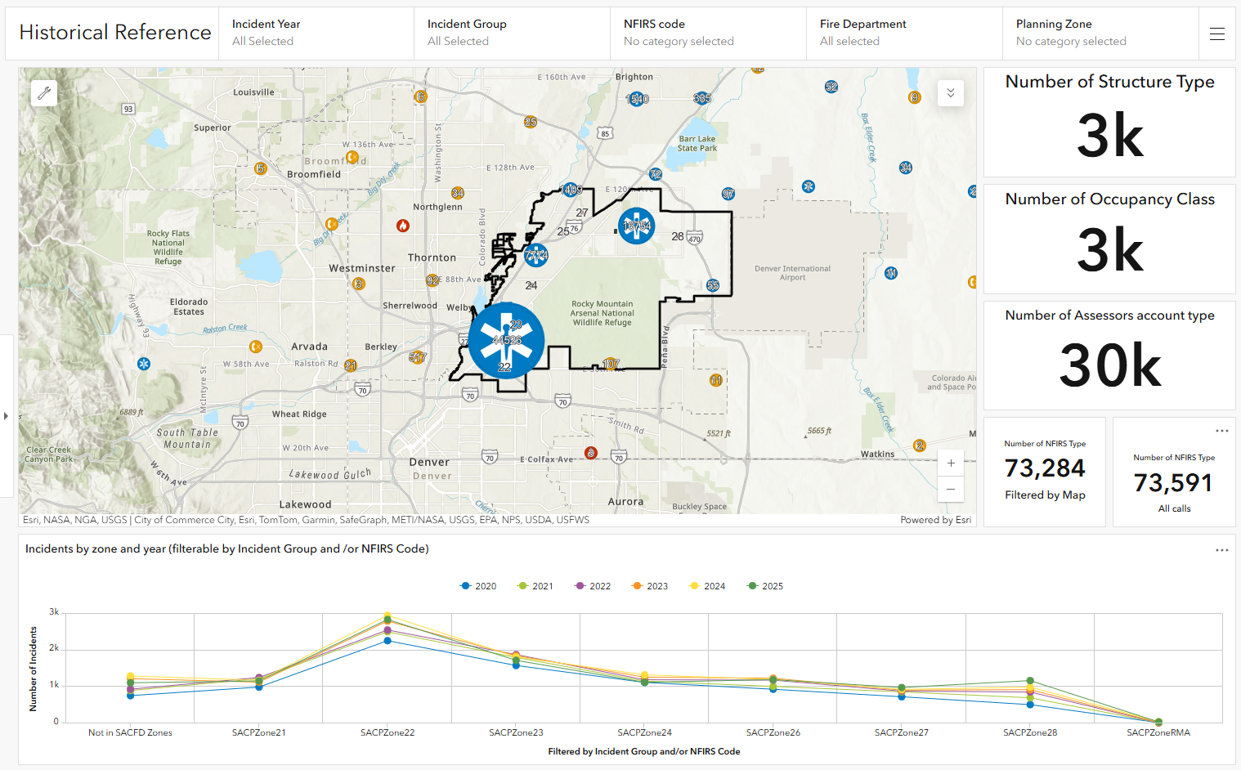Click the map zoom out button
1241x770 pixels.
pos(951,489)
